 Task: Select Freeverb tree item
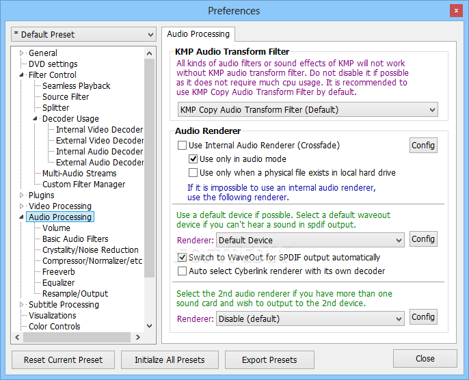[x=59, y=272]
